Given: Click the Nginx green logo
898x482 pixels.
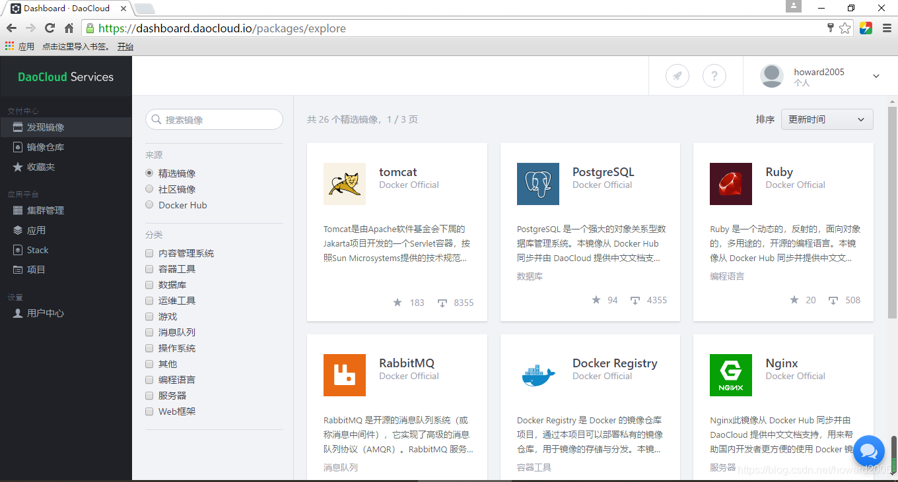Looking at the screenshot, I should tap(731, 375).
